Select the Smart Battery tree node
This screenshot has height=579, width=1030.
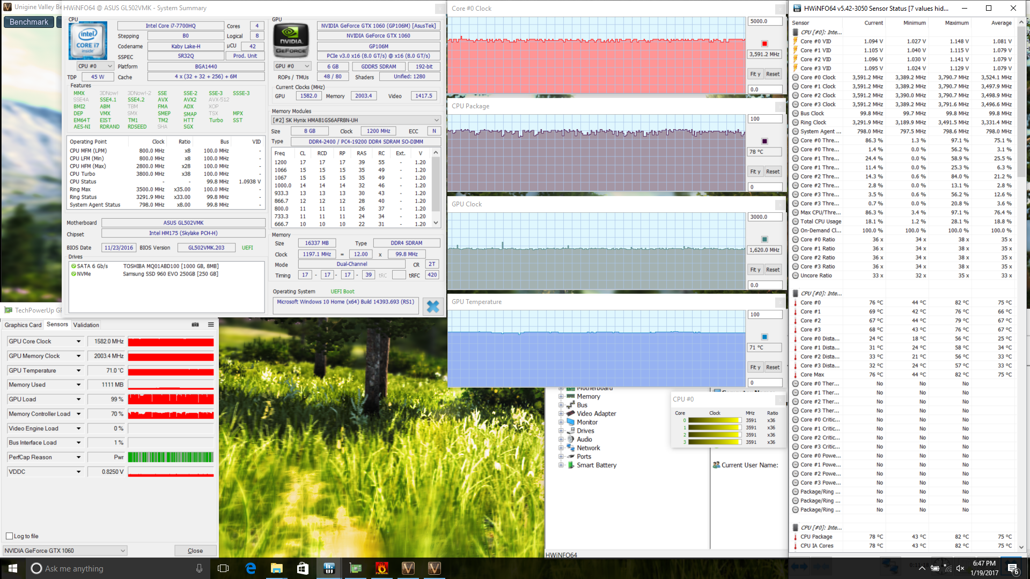coord(596,465)
